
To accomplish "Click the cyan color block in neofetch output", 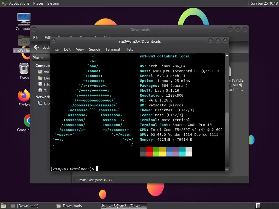I will [182, 151].
